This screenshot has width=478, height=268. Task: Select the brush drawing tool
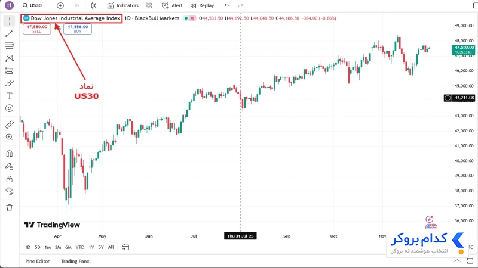pyautogui.click(x=10, y=83)
